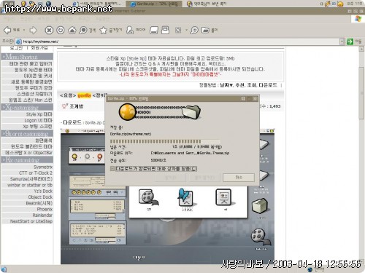Viewport: 365px width, 273px height.
Task: Click the Forward arrow in the toolbar
Action: tap(33, 30)
